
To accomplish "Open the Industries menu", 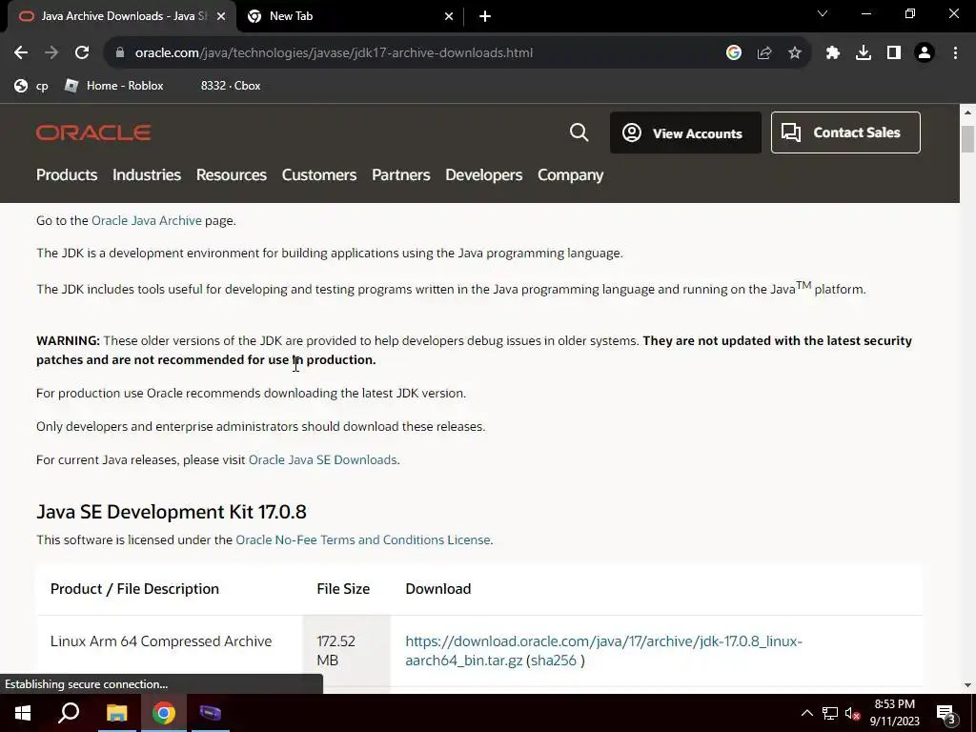I will 147,175.
